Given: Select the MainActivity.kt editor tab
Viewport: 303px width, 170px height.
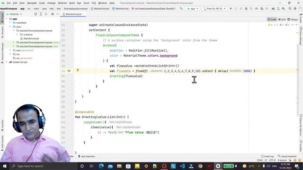Looking at the screenshot, I should coord(73,14).
